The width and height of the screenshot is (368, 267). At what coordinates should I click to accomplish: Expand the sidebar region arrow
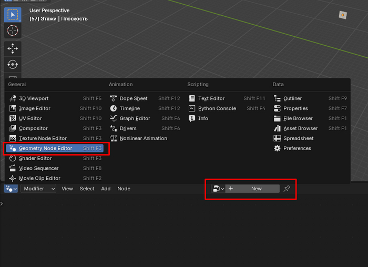[x=2, y=203]
